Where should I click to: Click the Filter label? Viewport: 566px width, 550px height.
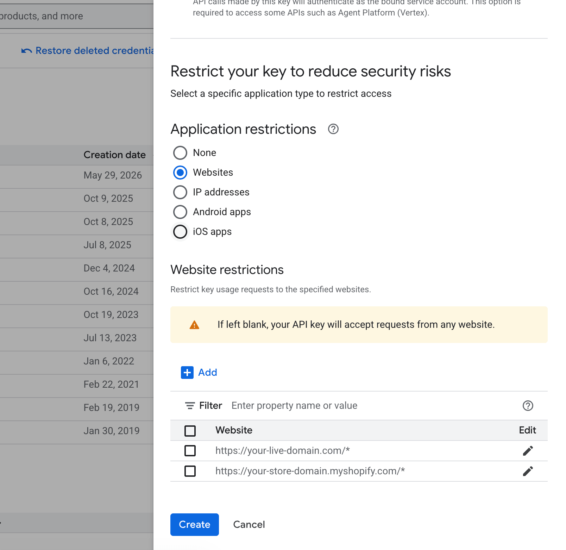(x=210, y=406)
